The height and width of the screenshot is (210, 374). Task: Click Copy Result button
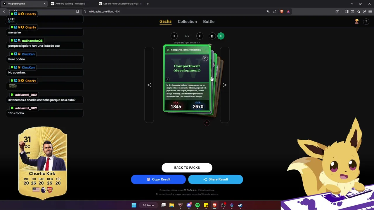point(158,179)
